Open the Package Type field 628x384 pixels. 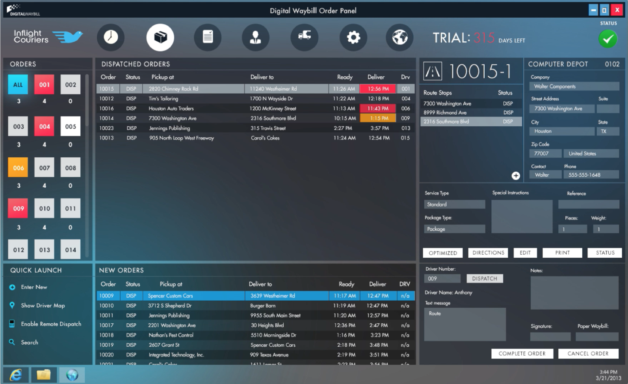454,229
